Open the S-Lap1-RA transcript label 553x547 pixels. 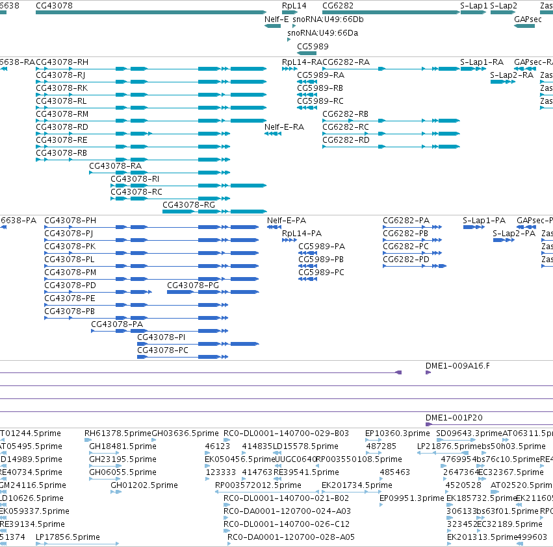coord(482,62)
